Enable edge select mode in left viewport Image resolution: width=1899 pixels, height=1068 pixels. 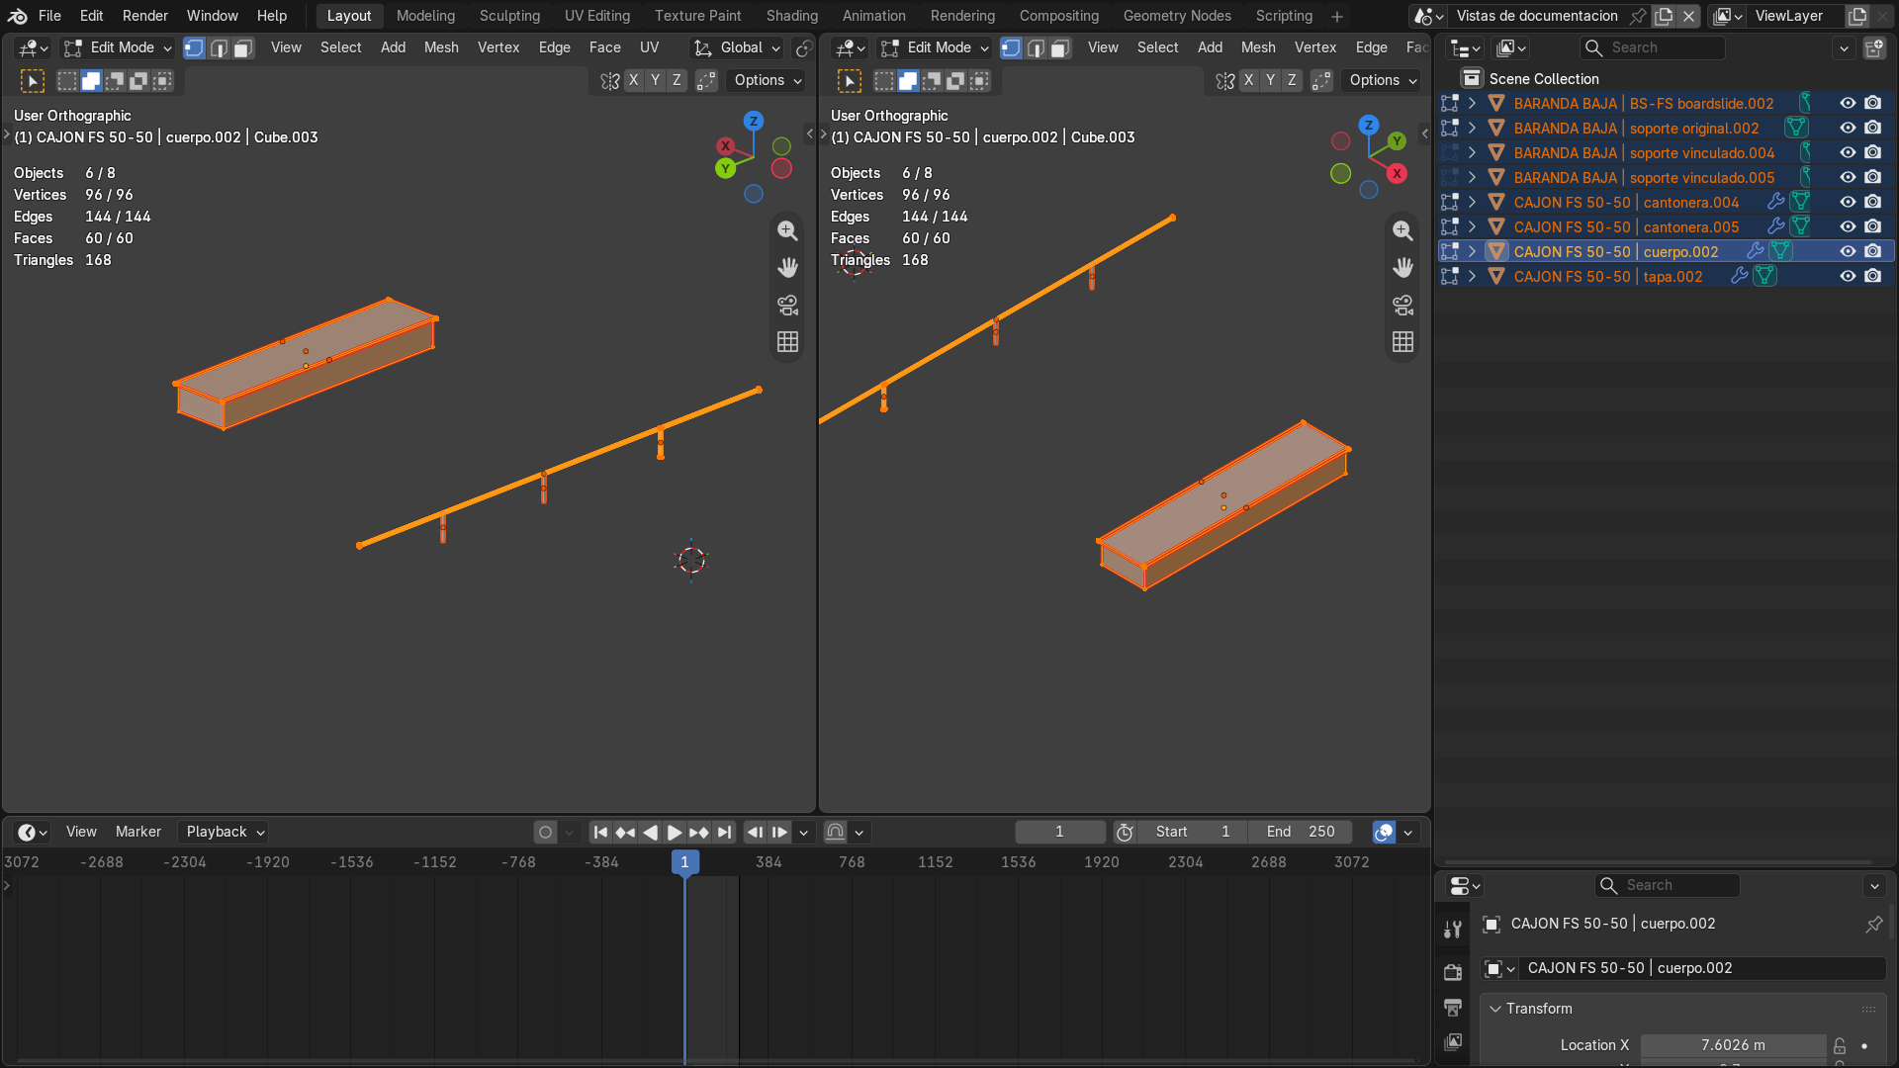coord(219,47)
